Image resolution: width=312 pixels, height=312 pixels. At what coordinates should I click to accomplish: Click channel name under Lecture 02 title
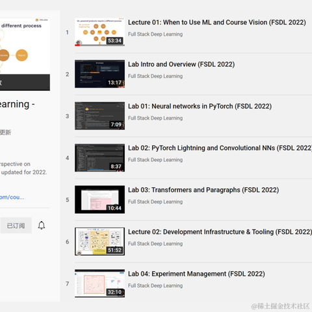pos(155,244)
